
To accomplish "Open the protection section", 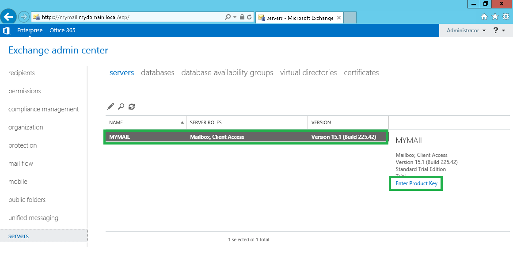I will (23, 145).
